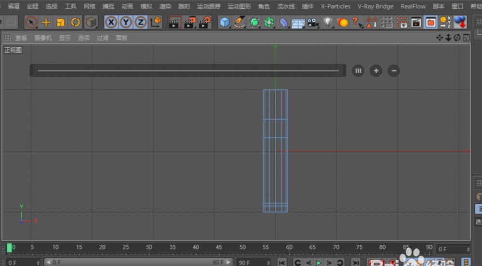Click the minus button on overlay bar
This screenshot has width=482, height=266.
pos(394,71)
